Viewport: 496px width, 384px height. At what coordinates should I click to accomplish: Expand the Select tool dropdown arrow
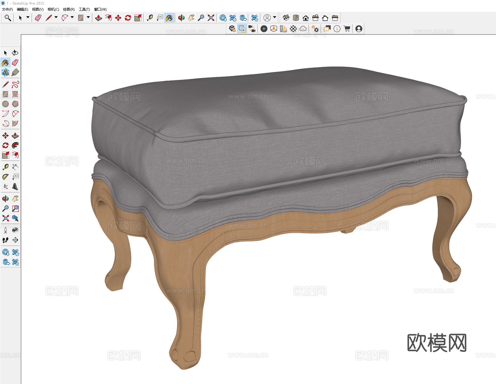(28, 18)
